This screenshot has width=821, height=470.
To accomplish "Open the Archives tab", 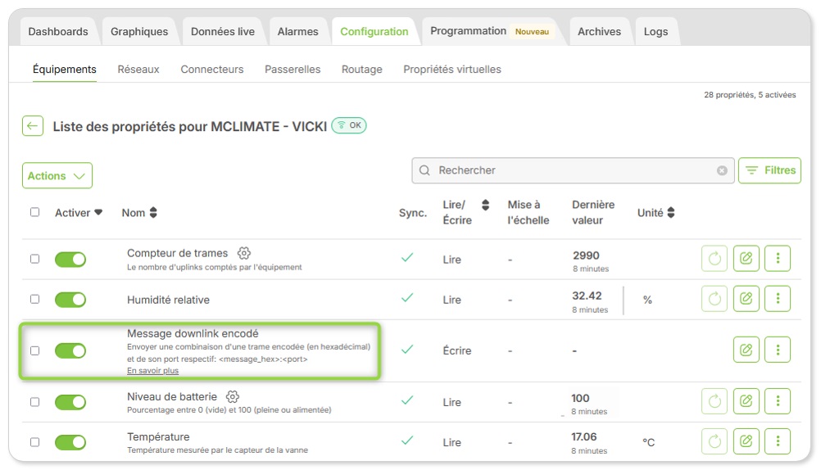I will [599, 31].
